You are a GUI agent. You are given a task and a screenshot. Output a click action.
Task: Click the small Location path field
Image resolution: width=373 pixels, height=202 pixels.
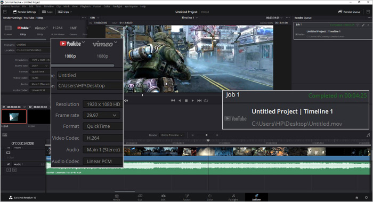[33, 50]
